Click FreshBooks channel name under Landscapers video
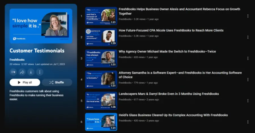This screenshot has width=255, height=133. tap(125, 99)
